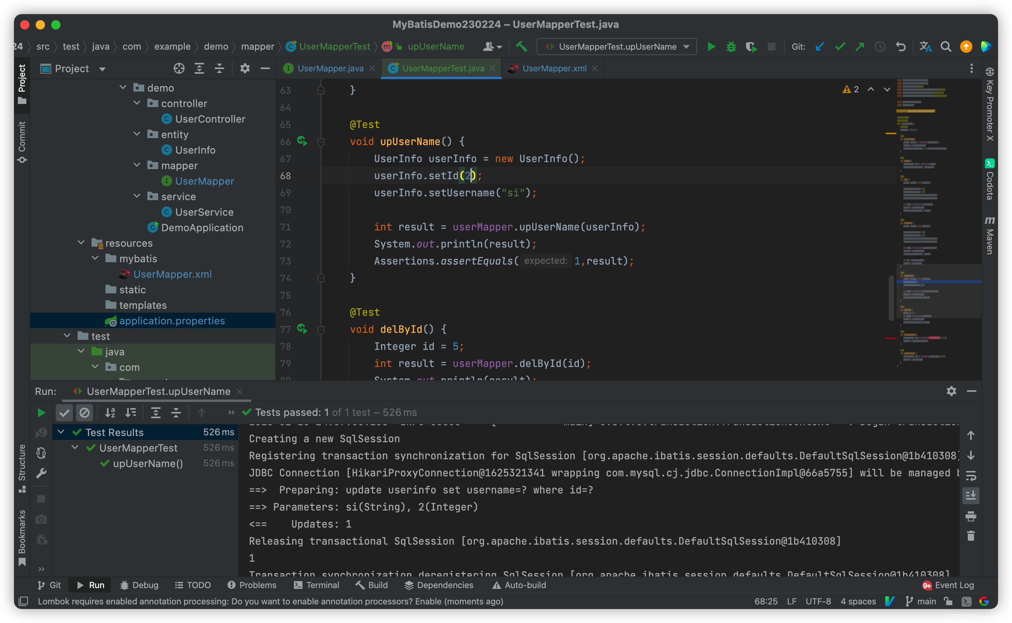Rerun tests in Run panel
Image resolution: width=1012 pixels, height=623 pixels.
[41, 412]
